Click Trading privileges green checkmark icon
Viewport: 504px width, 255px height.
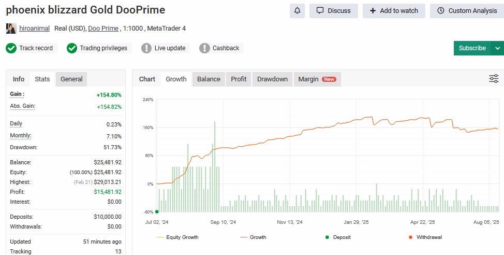pos(72,48)
